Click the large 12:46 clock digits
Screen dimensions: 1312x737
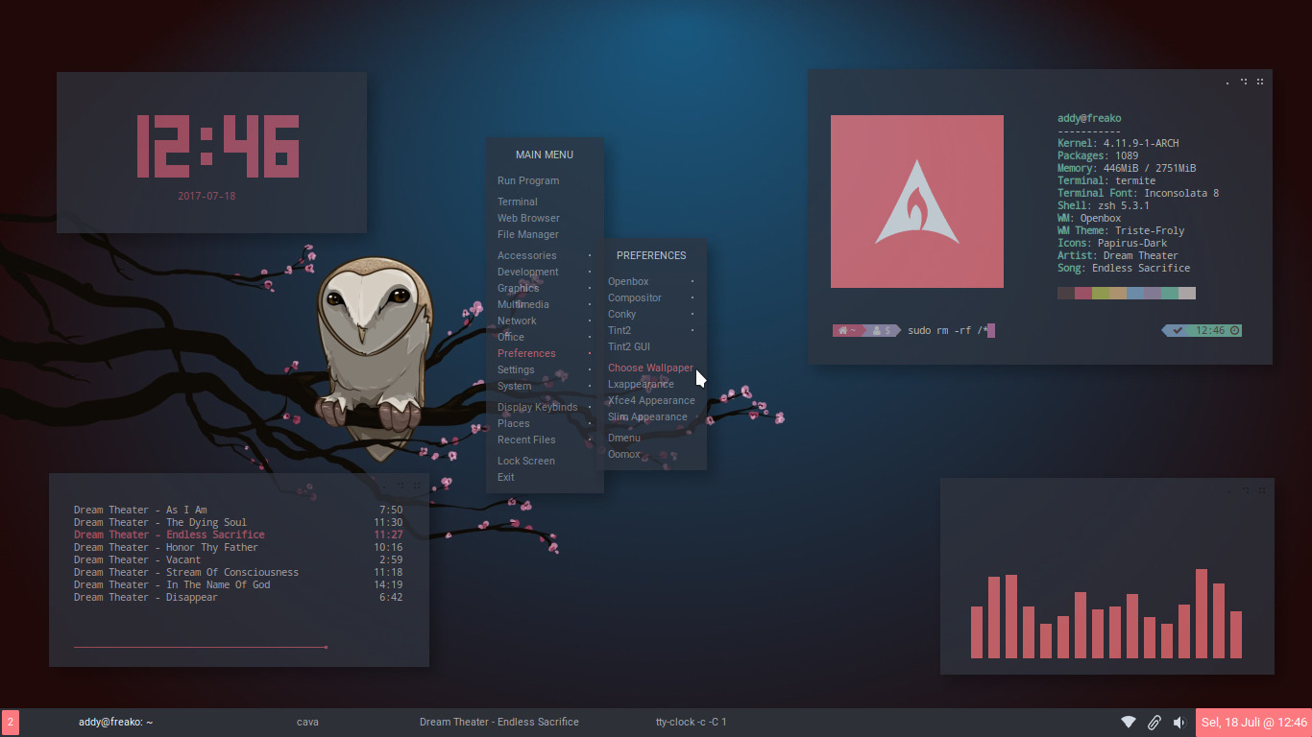pyautogui.click(x=217, y=146)
